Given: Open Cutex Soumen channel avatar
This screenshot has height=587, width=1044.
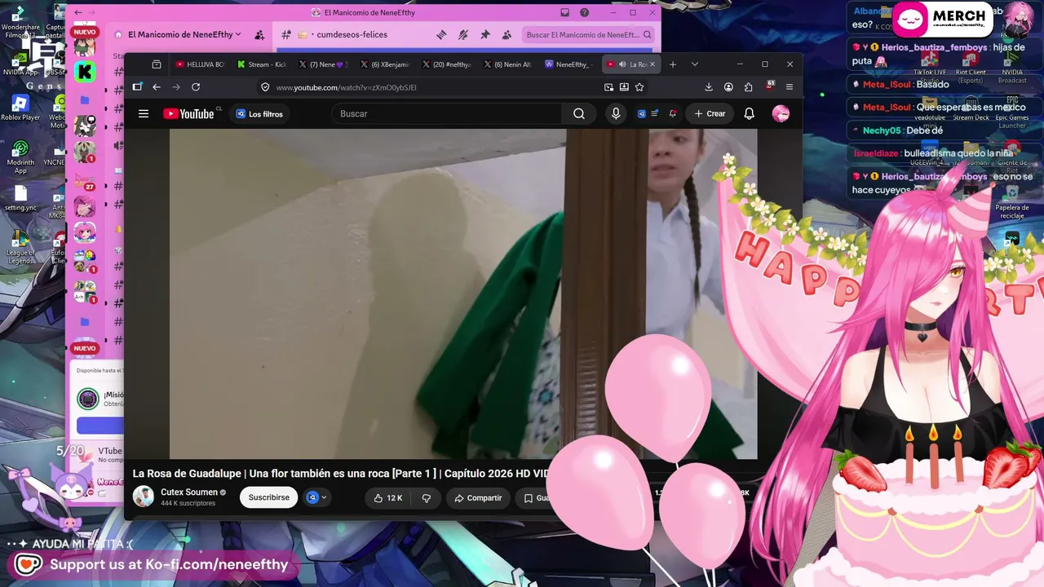Looking at the screenshot, I should pos(144,497).
